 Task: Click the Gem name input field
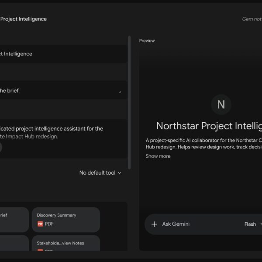[63, 54]
